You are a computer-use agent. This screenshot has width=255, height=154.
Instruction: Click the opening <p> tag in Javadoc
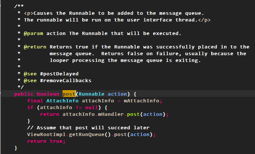[29, 13]
